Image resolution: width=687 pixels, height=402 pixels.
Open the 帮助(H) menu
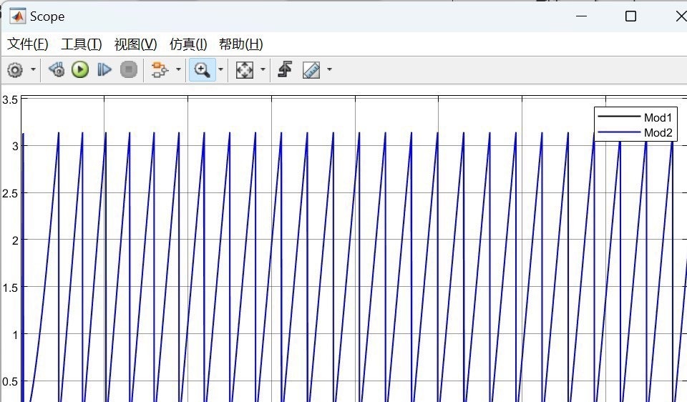coord(241,44)
